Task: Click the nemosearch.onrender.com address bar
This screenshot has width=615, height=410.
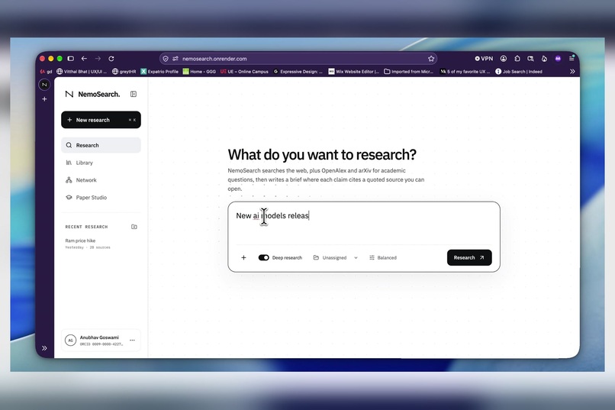Action: coord(298,59)
